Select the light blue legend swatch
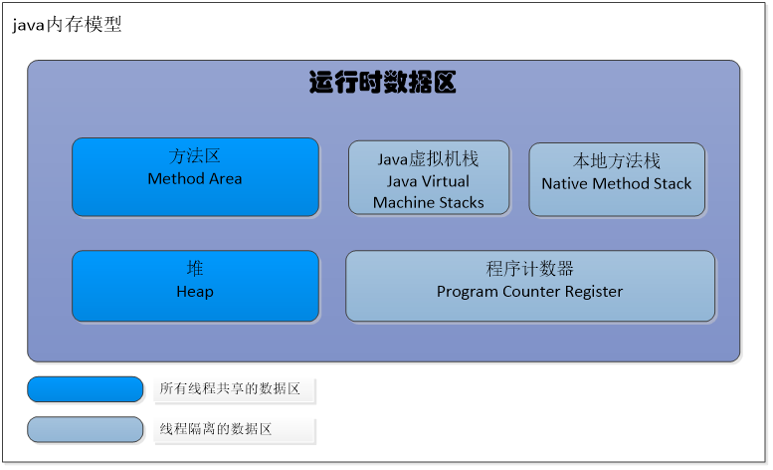 tap(86, 429)
